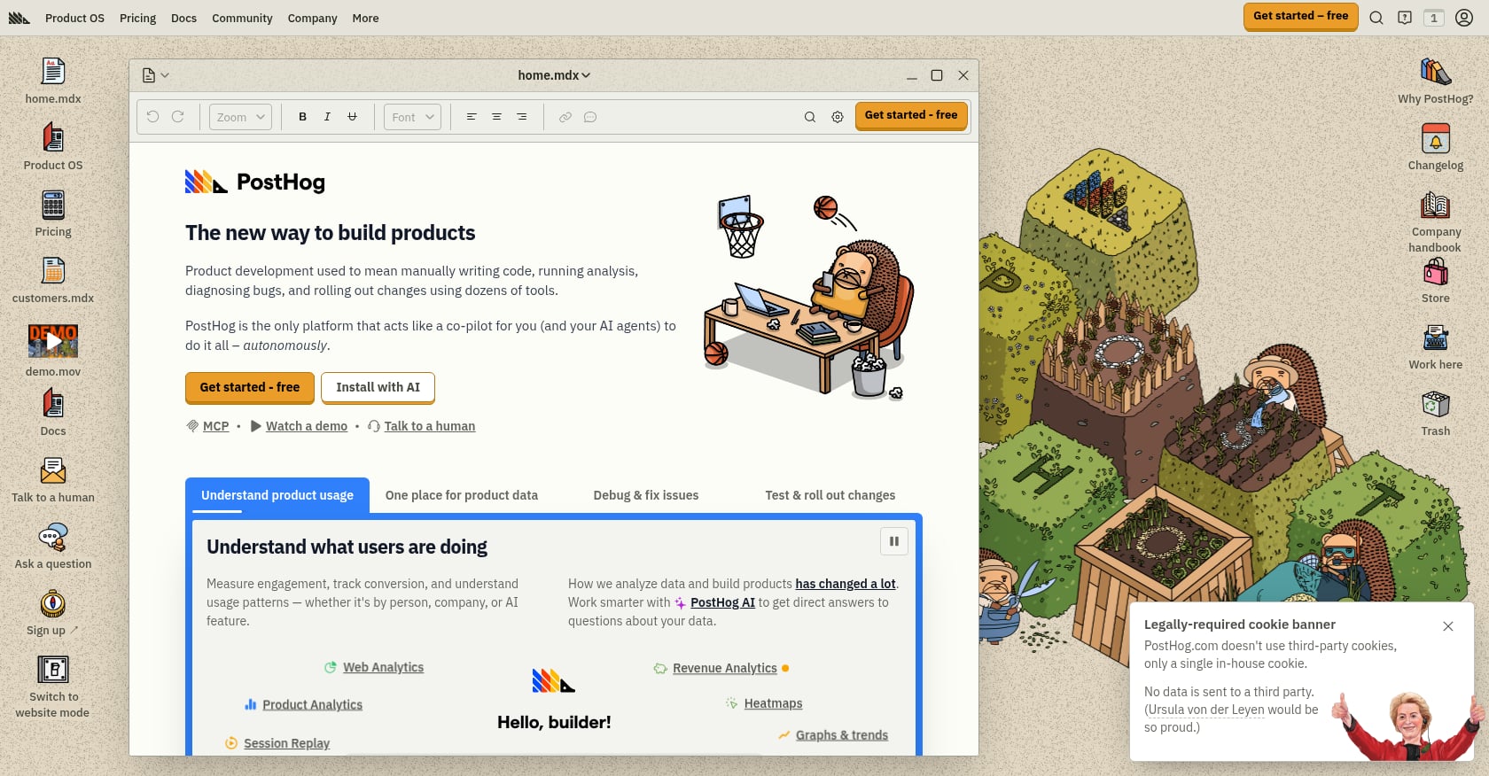Open the Why PostHog? desktop icon
The image size is (1489, 776).
click(1436, 81)
